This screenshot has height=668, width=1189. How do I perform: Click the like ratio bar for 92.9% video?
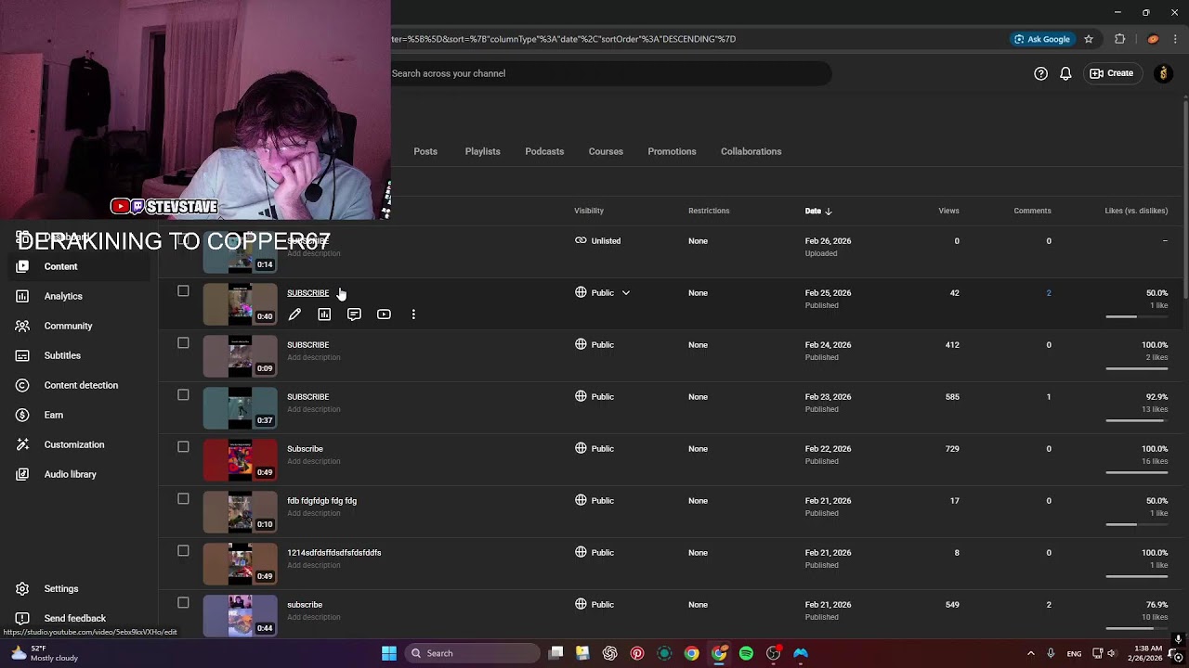point(1136,420)
